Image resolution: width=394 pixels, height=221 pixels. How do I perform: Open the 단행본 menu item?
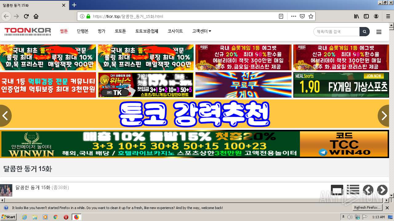[x=82, y=31]
